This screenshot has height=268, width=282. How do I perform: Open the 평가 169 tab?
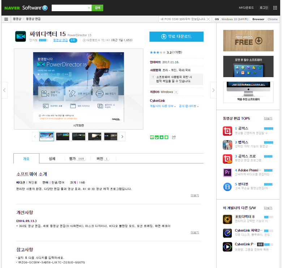click(77, 159)
